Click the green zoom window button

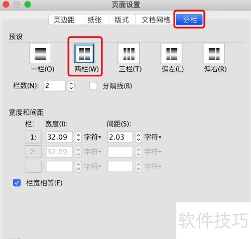(28, 5)
